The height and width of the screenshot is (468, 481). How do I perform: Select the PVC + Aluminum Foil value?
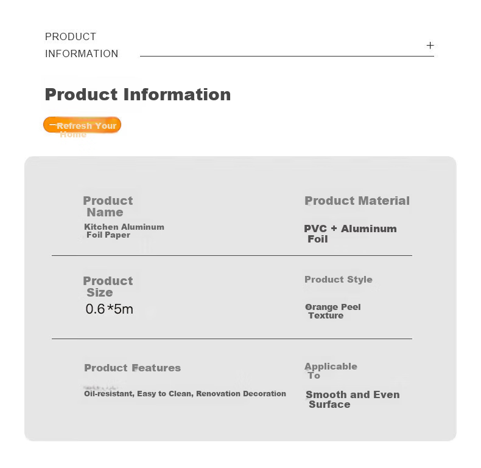point(350,233)
